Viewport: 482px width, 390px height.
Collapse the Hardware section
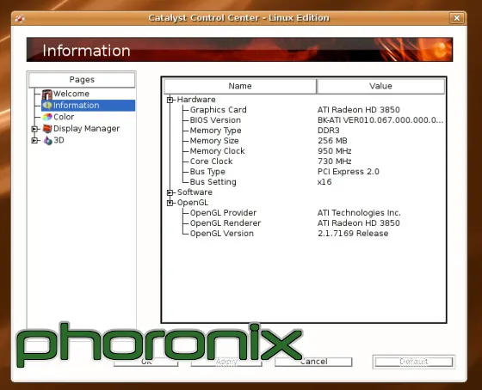point(170,100)
